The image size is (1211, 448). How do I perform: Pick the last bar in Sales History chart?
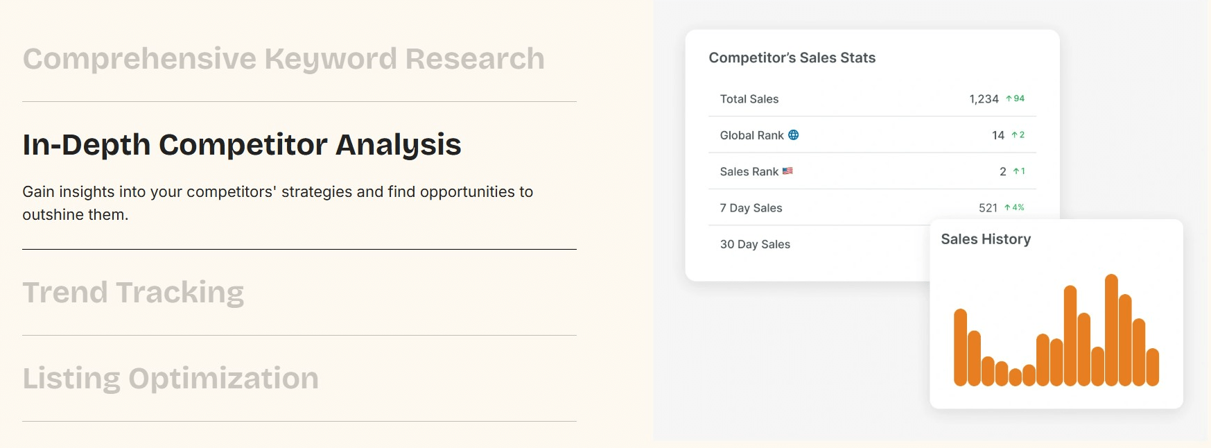[1152, 367]
